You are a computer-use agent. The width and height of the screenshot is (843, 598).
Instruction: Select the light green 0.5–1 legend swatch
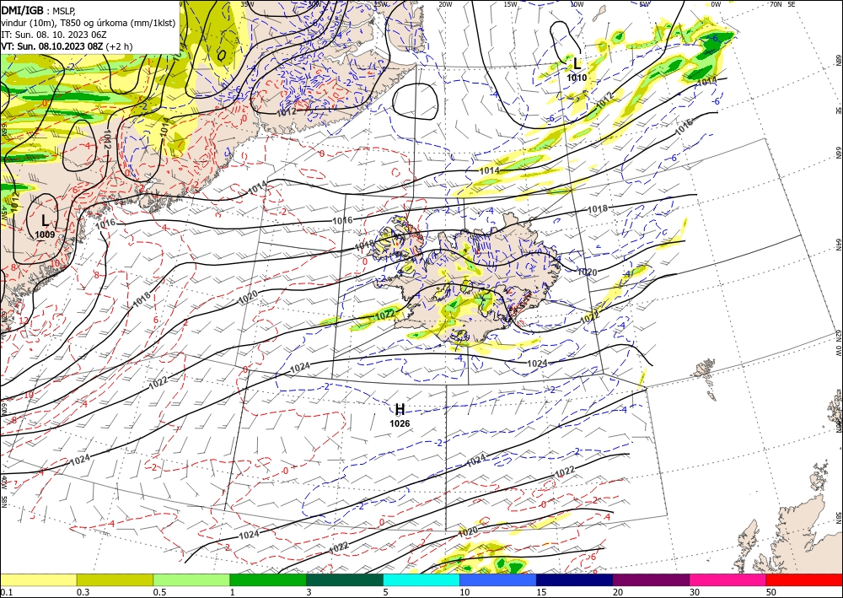[191, 579]
